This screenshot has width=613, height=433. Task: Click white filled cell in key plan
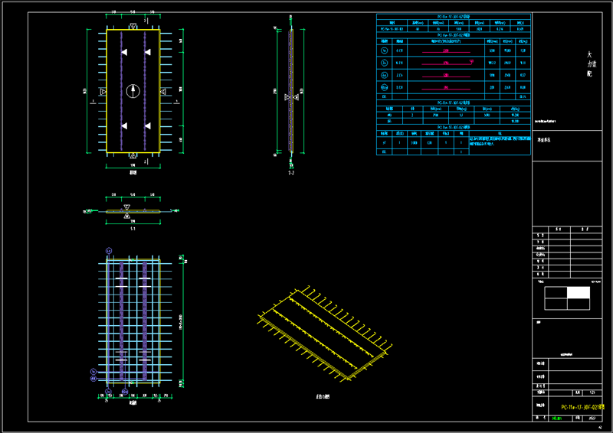coord(579,292)
